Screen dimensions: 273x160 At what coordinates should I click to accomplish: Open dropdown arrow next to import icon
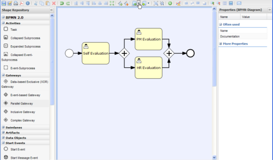pos(148,3)
